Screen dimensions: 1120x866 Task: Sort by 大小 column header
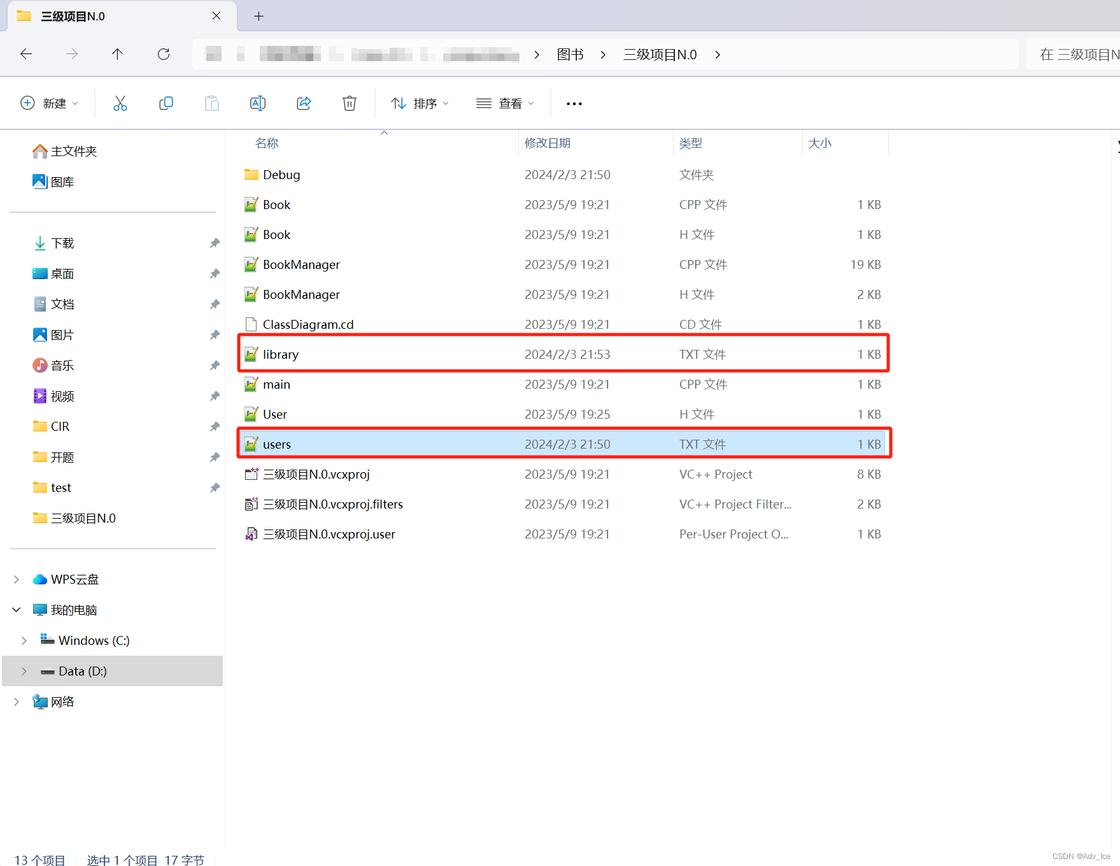(820, 143)
